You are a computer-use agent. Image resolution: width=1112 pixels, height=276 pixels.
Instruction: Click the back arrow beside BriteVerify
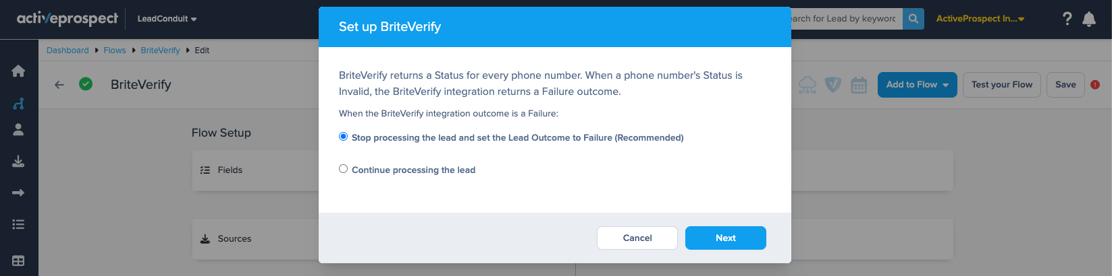59,85
